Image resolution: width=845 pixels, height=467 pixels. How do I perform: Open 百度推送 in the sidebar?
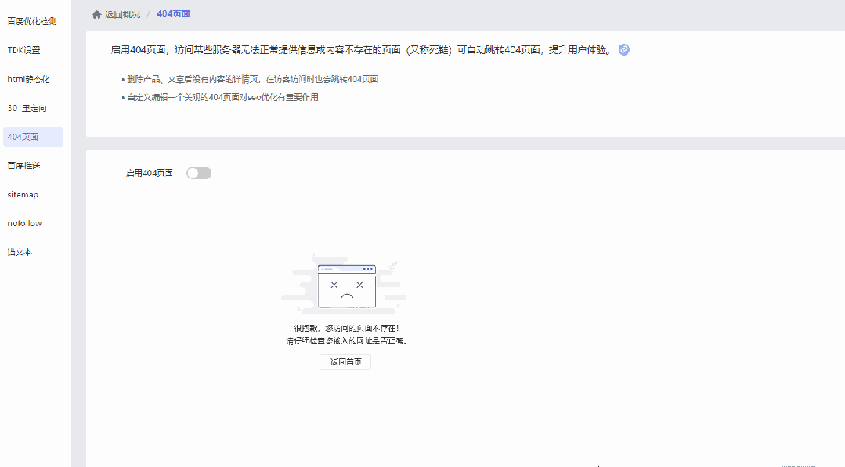coord(23,166)
